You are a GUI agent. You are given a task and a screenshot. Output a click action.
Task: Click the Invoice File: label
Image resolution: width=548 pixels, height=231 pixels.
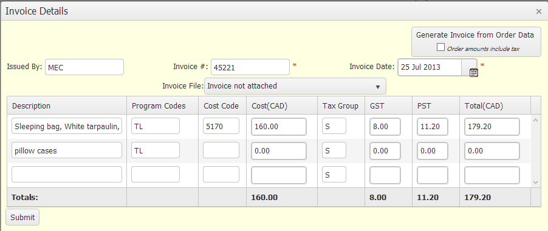(x=182, y=86)
